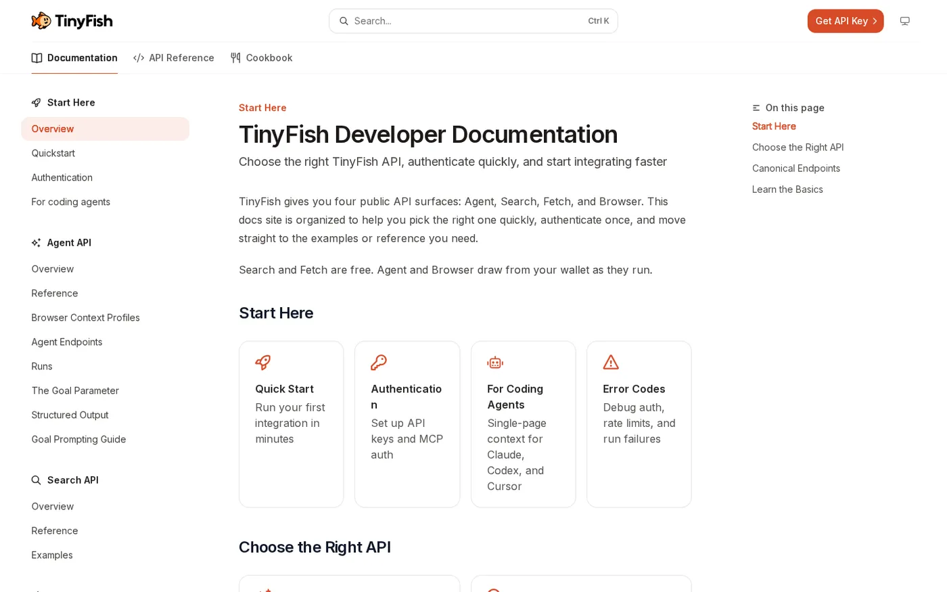Click the list icon beside On this page
This screenshot has width=947, height=592.
[x=756, y=108]
